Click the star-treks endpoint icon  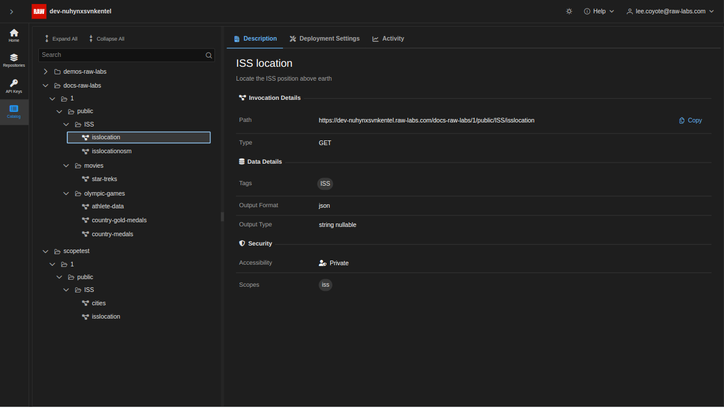(85, 179)
